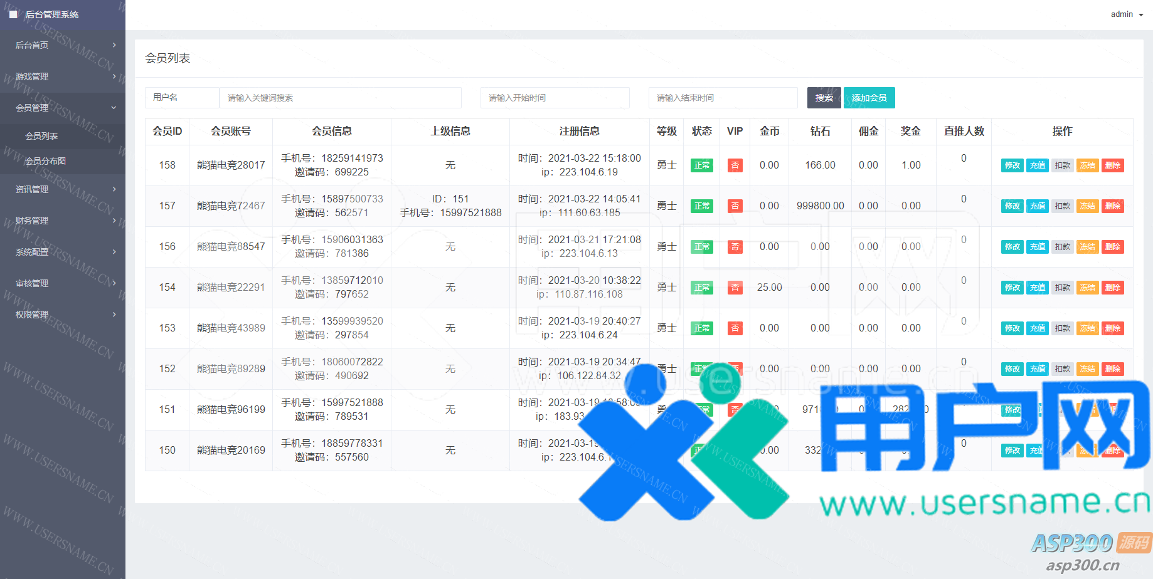Open the admin user dropdown

1126,14
